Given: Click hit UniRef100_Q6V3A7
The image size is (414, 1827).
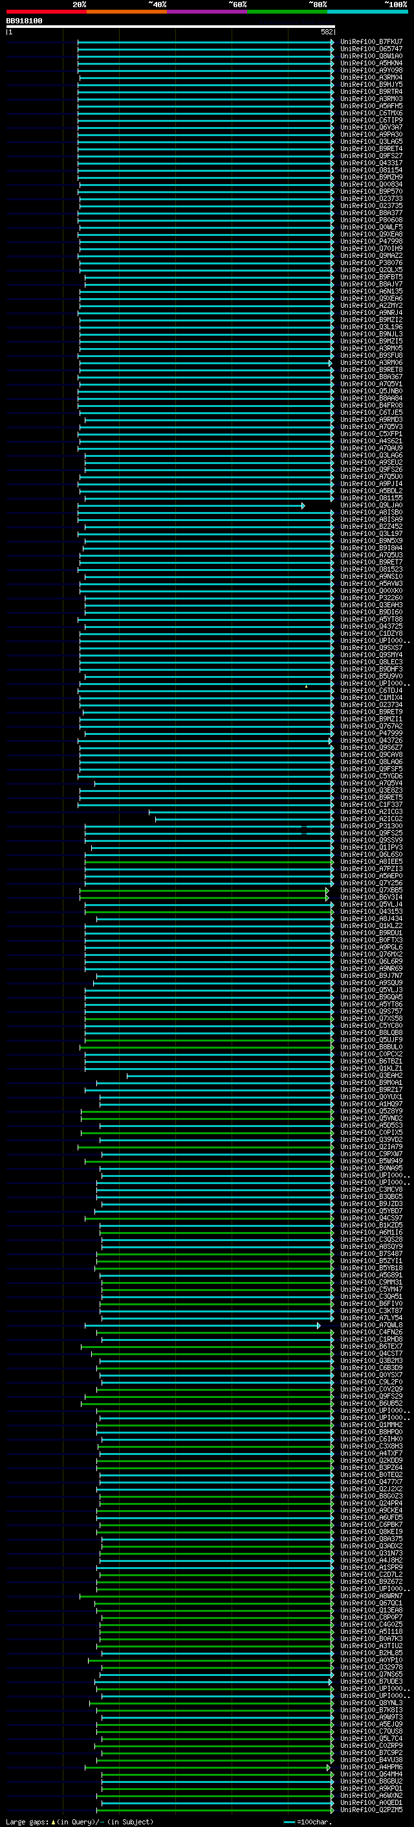Looking at the screenshot, I should pos(371,128).
